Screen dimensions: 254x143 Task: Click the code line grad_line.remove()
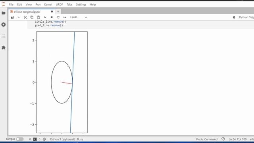[x=49, y=25]
